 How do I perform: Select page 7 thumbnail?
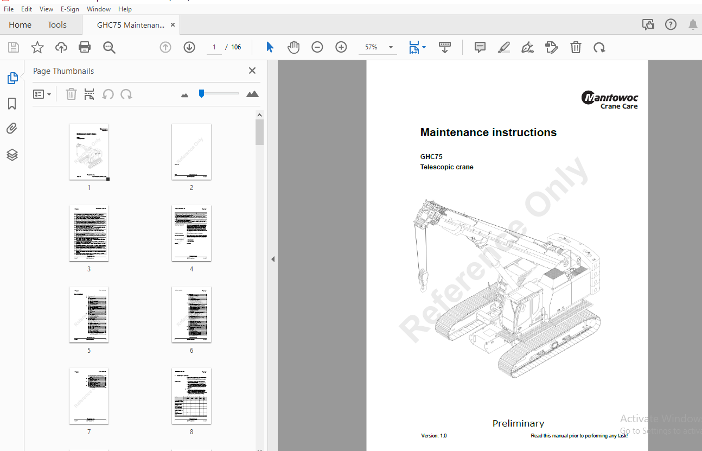[89, 396]
